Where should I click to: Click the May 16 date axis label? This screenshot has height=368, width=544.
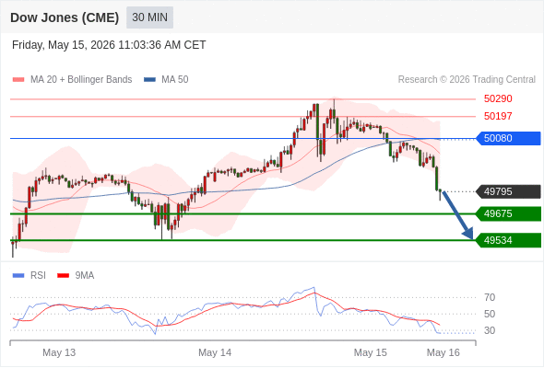coord(443,352)
